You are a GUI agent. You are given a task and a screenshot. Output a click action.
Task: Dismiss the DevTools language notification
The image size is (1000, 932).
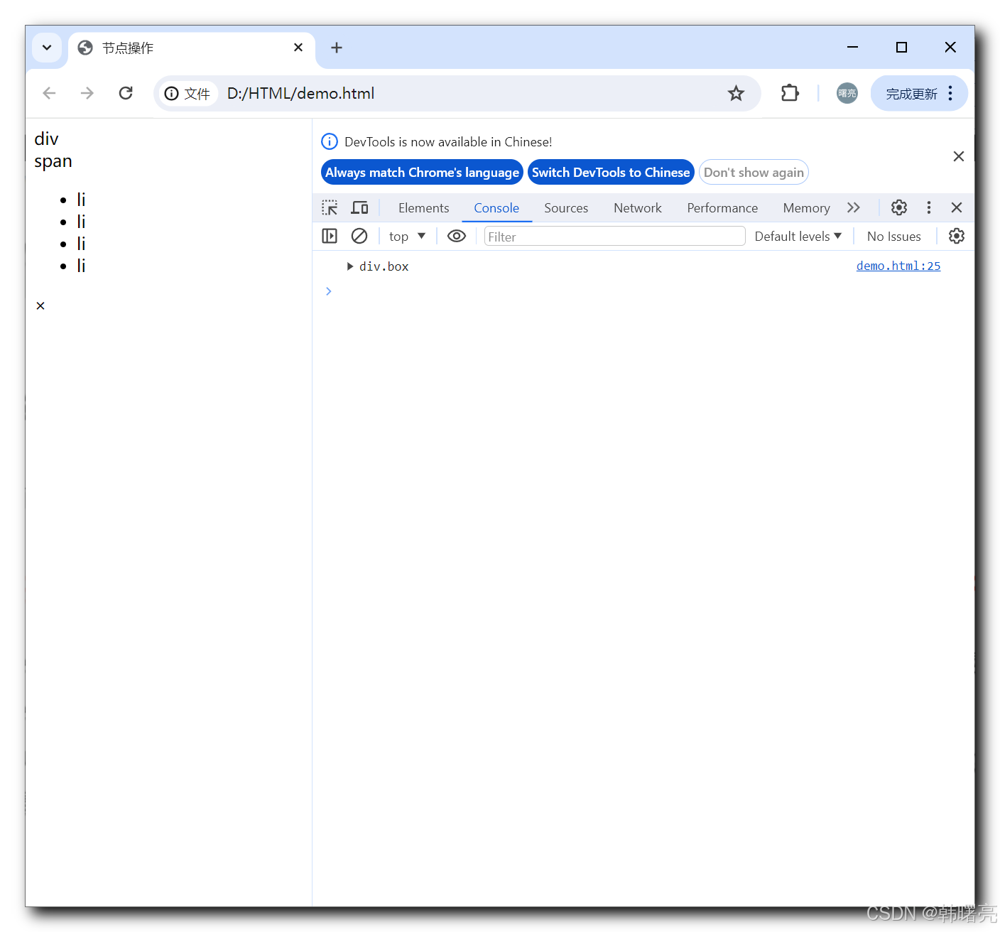959,156
